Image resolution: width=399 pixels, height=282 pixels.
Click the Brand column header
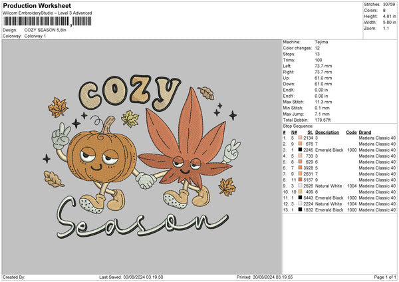pyautogui.click(x=364, y=132)
